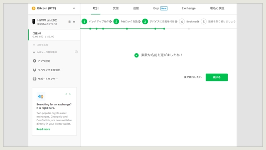Click onboarding step 2 circle
This screenshot has height=150, width=266.
coord(116,22)
